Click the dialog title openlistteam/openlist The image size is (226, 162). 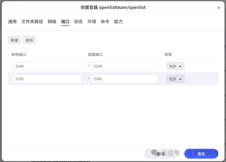[113, 7]
